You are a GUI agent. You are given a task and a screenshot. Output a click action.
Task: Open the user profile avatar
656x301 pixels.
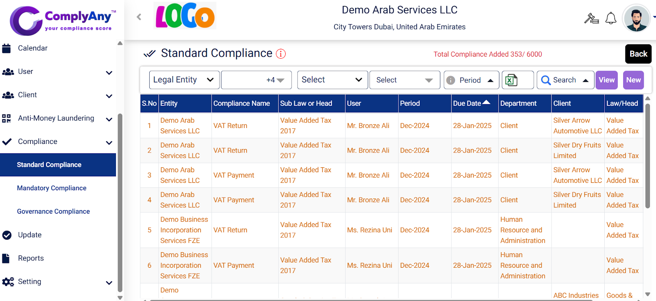[x=636, y=18]
